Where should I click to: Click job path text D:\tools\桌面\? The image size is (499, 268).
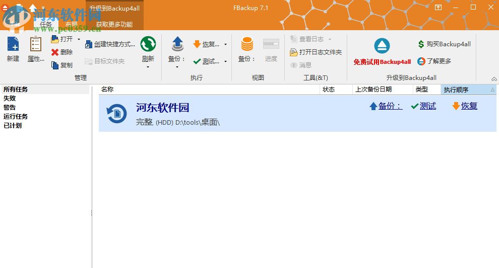[197, 122]
